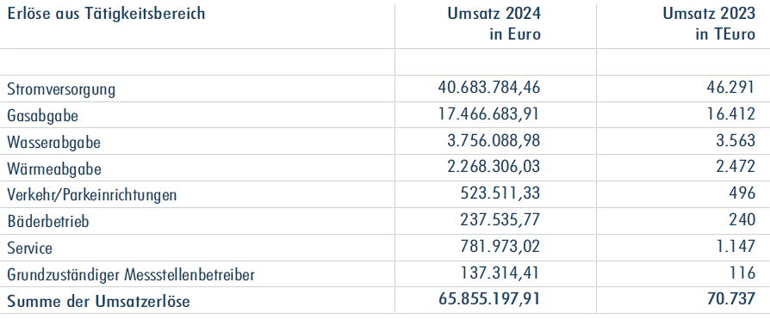Select the Gasabgabe row label

(43, 116)
